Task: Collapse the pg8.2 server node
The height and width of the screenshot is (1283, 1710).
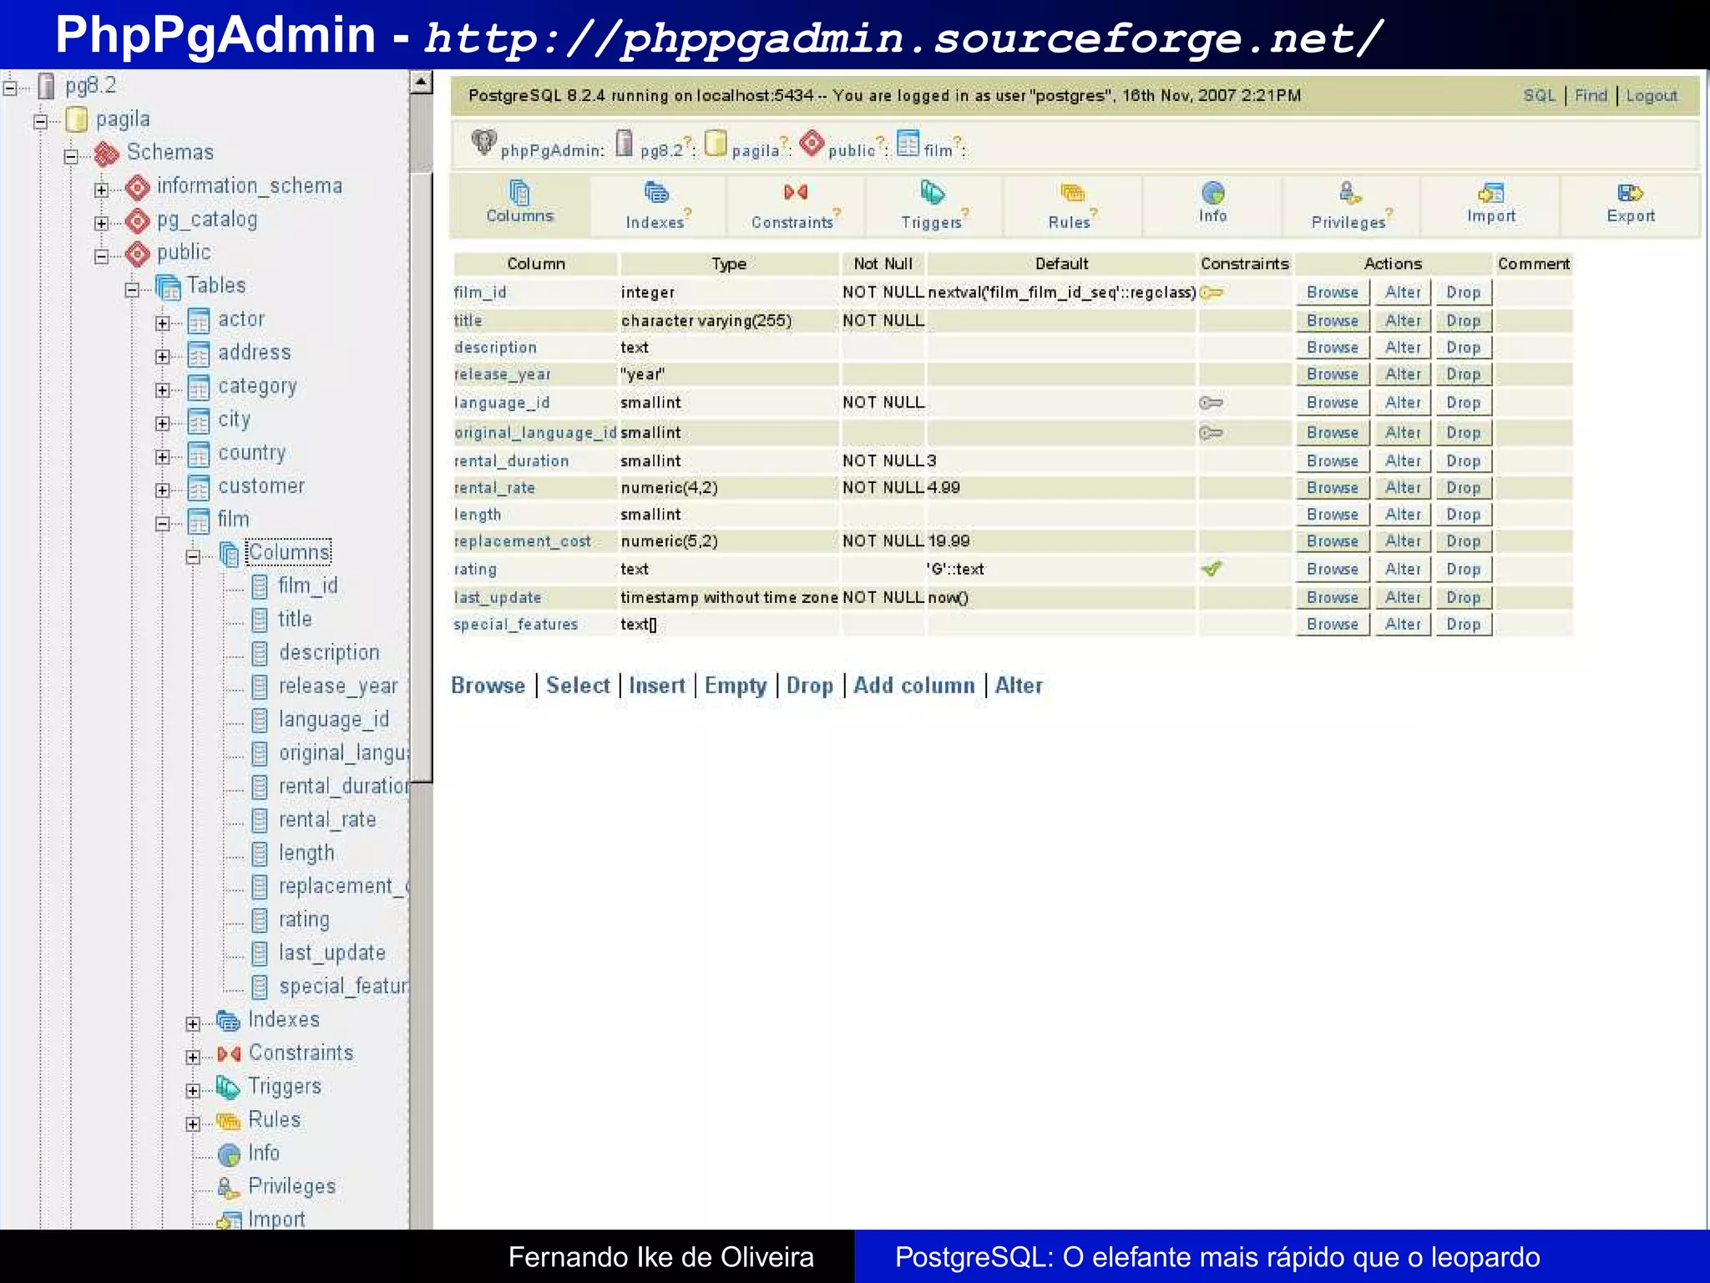Action: pos(10,88)
